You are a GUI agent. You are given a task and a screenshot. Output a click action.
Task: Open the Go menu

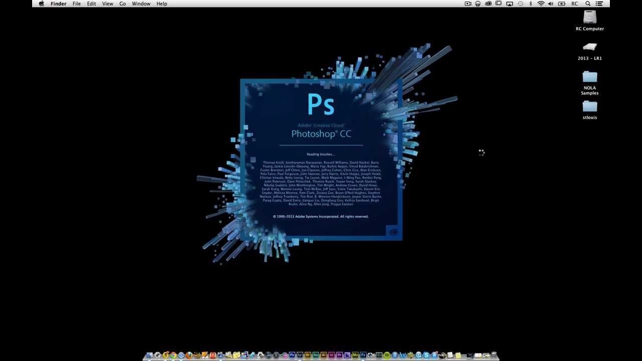(122, 4)
